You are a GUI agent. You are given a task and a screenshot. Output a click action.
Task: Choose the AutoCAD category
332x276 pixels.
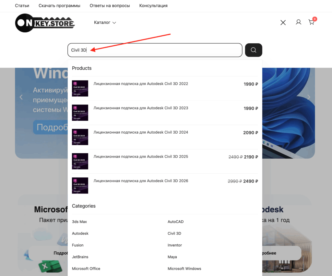point(175,222)
